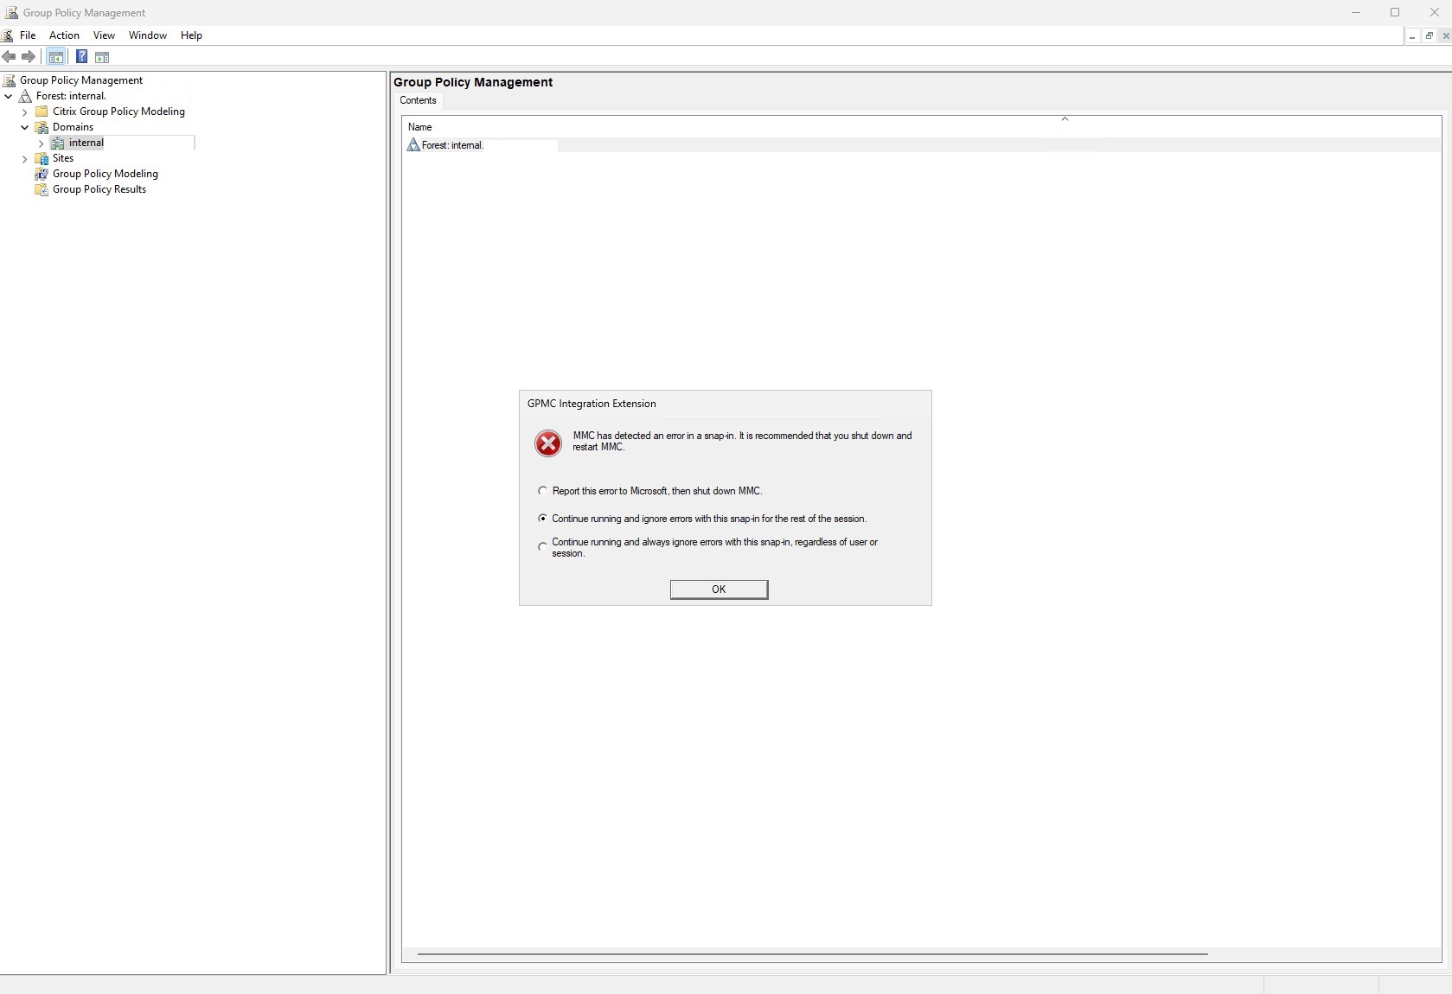The height and width of the screenshot is (994, 1452).
Task: Choose always ignore errors regardless of session
Action: click(542, 546)
